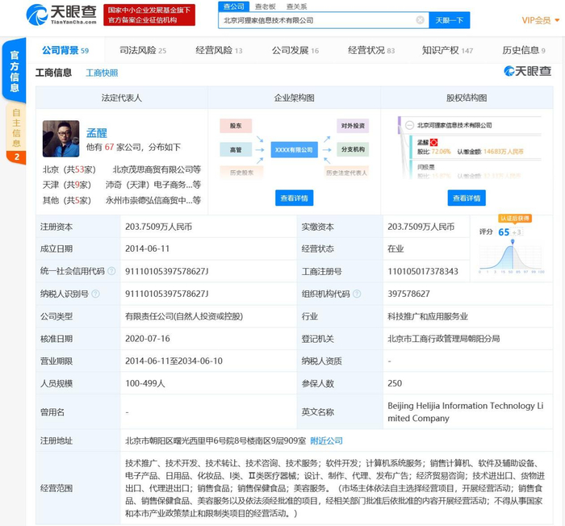565x526 pixels.
Task: Open legal representative 孟醒 profile link
Action: [x=97, y=133]
